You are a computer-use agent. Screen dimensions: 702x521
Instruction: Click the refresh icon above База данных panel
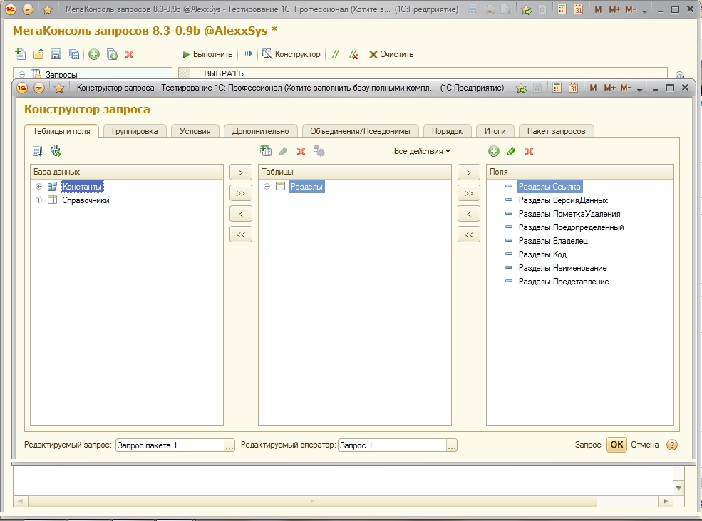[x=56, y=151]
